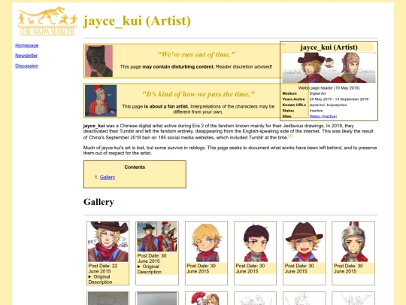Jump to Gallery from Contents box
The height and width of the screenshot is (305, 406).
pyautogui.click(x=108, y=178)
